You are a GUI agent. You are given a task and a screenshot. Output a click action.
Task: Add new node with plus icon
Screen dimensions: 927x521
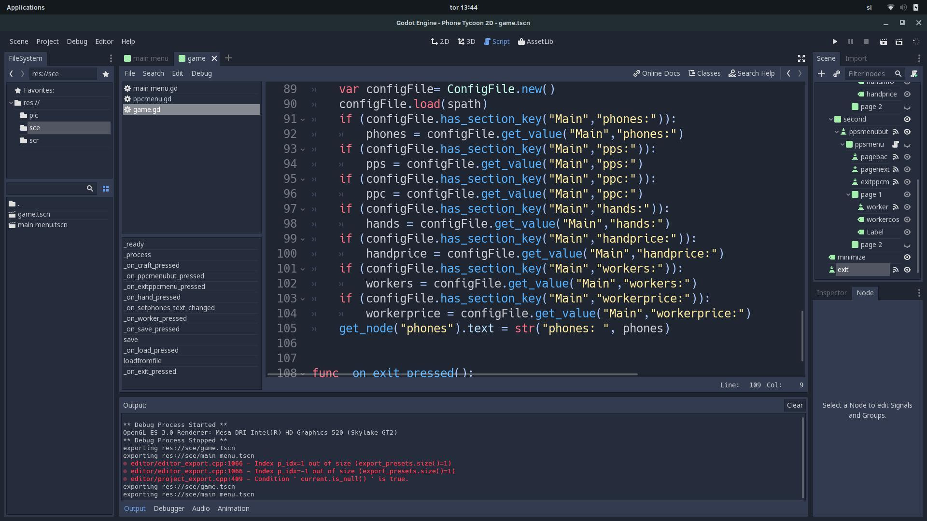pyautogui.click(x=821, y=74)
